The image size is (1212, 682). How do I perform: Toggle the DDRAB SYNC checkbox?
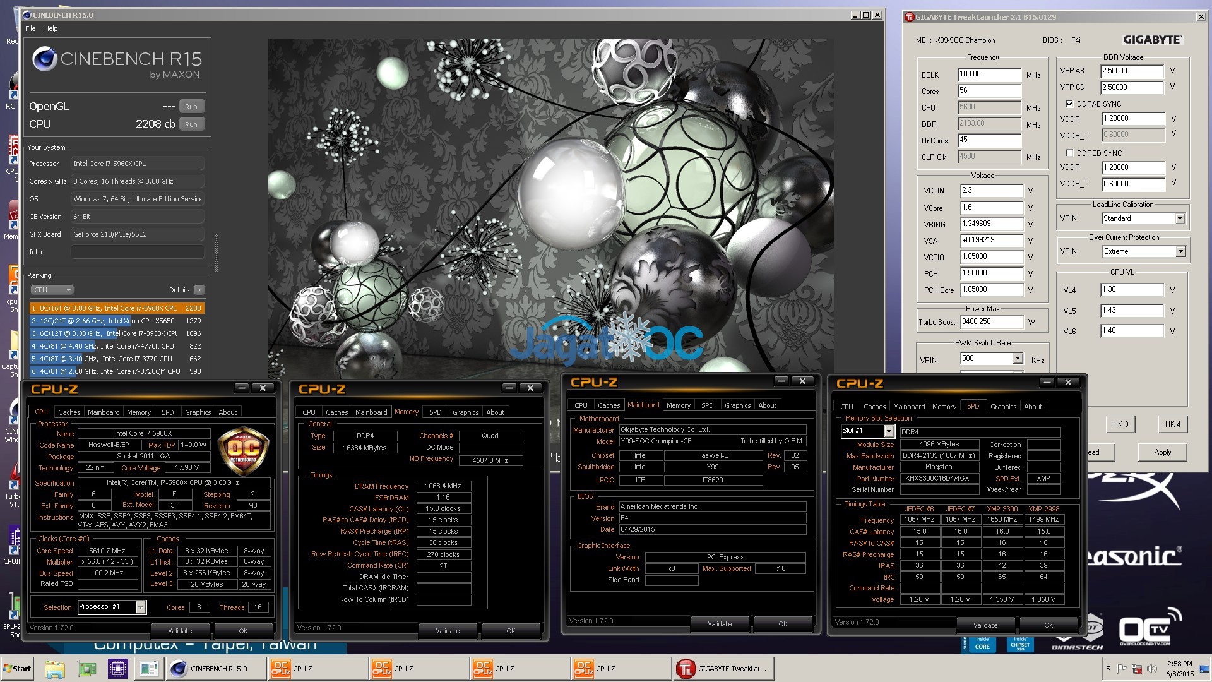point(1069,104)
